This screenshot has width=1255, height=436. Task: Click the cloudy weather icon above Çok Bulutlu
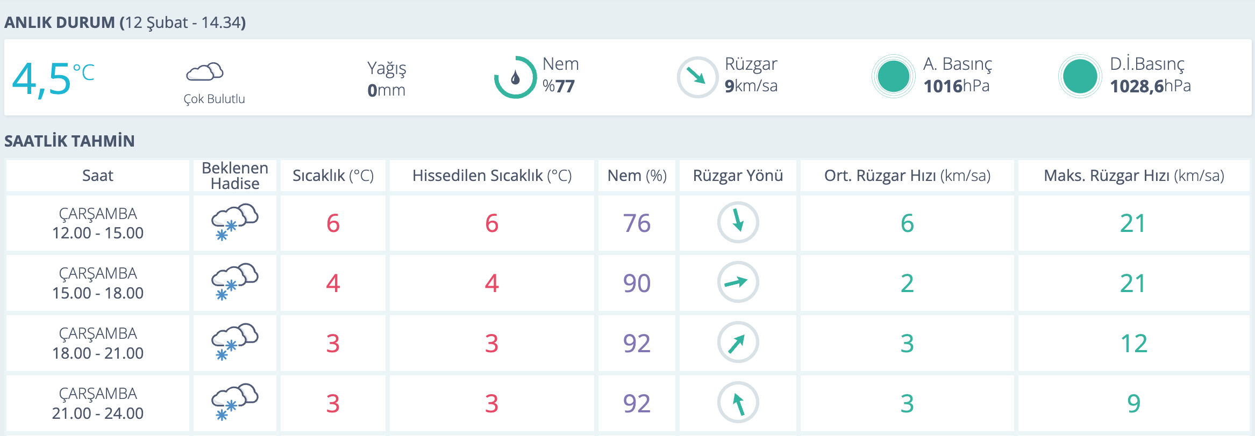point(204,72)
